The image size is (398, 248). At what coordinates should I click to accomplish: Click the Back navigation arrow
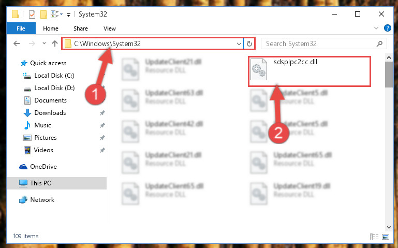17,43
